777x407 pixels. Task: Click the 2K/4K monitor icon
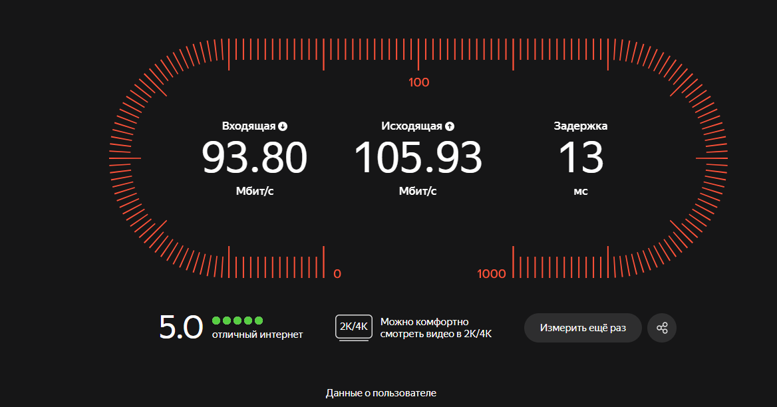tap(354, 327)
